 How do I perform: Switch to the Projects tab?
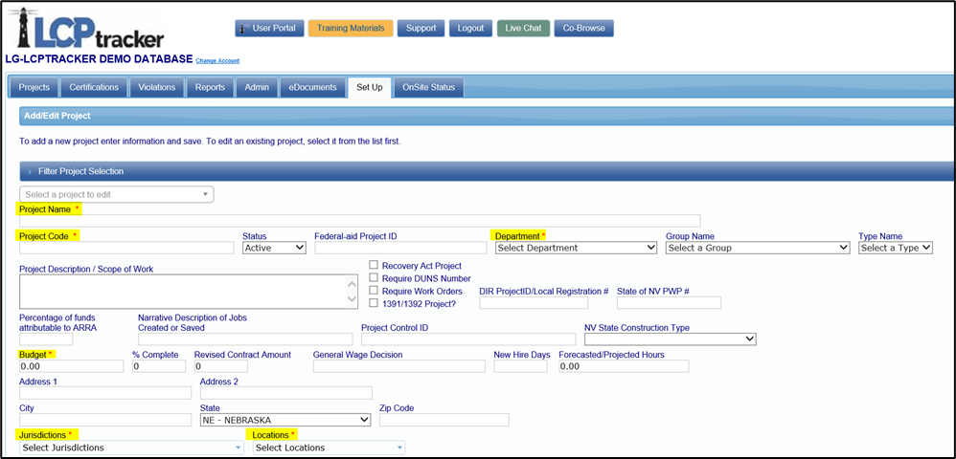34,88
